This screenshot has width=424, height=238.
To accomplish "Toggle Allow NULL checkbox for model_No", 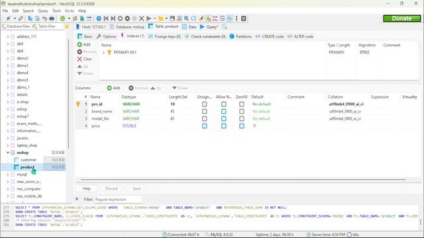I will [224, 118].
